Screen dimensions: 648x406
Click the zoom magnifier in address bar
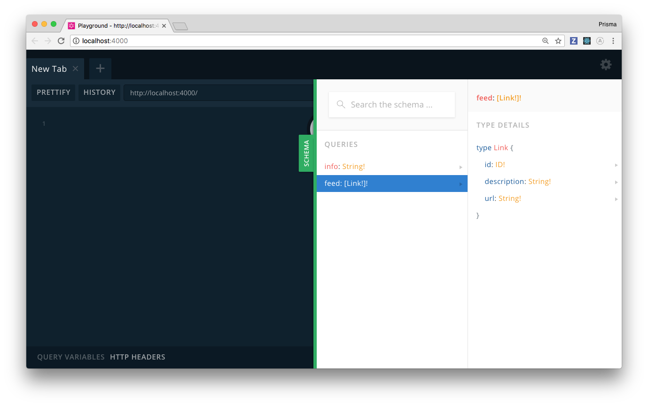[546, 41]
